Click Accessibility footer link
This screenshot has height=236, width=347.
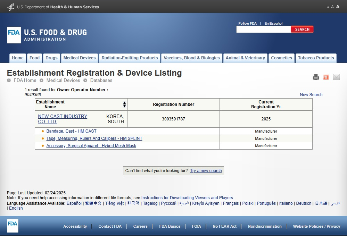[75, 226]
